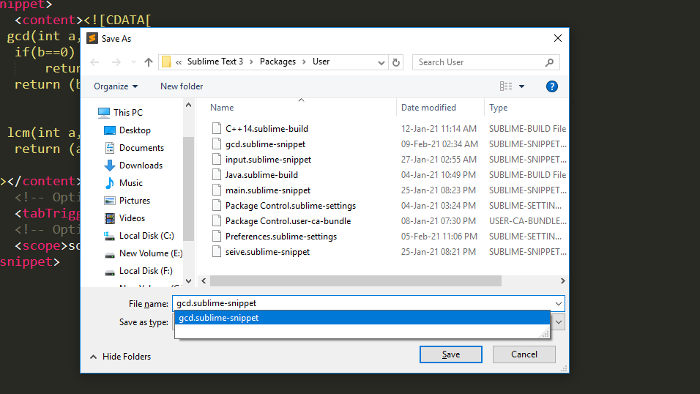Refresh the User folder listing

(x=396, y=62)
